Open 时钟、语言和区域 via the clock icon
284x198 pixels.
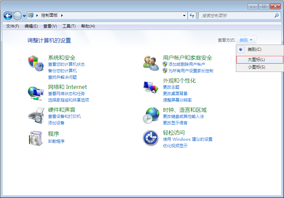click(x=150, y=115)
